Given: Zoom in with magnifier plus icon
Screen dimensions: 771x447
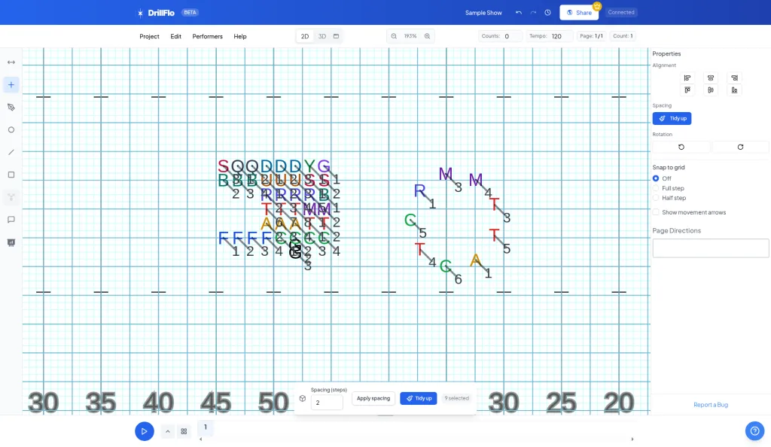Looking at the screenshot, I should click(x=428, y=36).
